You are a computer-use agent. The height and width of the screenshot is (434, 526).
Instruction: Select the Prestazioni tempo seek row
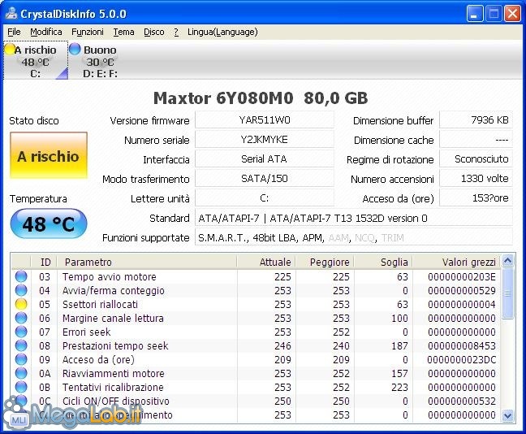point(256,345)
